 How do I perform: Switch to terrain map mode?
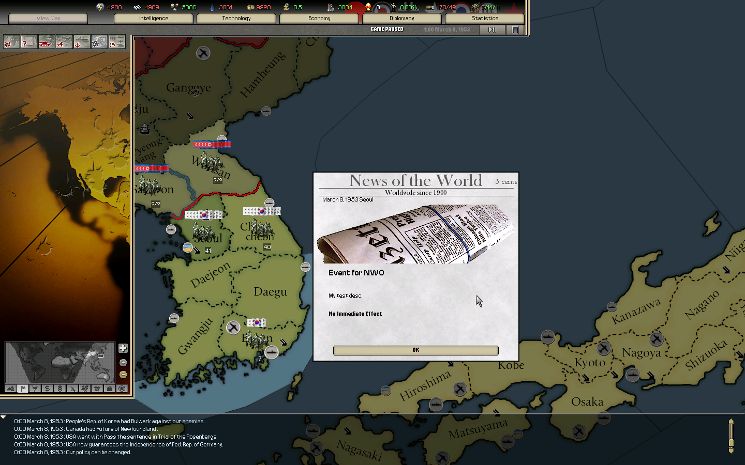coord(10,389)
